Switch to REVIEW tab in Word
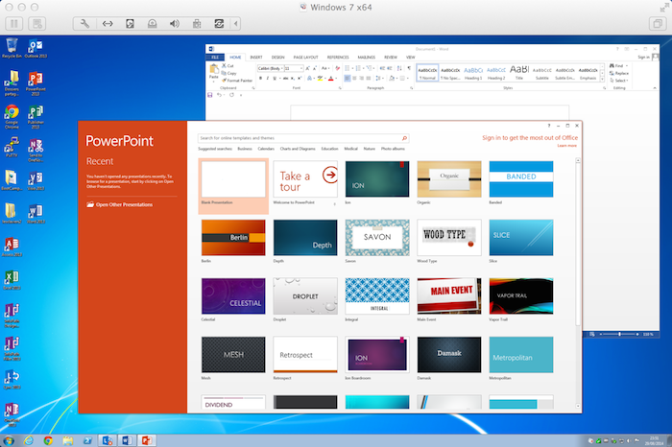 coord(391,57)
